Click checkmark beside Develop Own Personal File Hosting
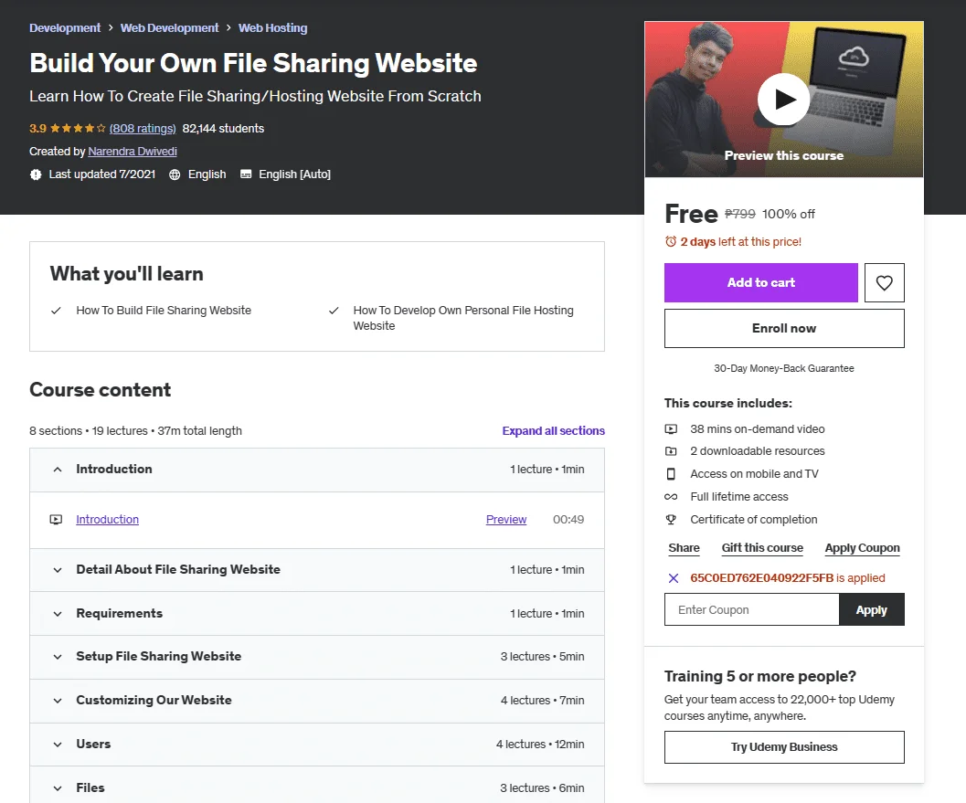The height and width of the screenshot is (803, 966). pyautogui.click(x=334, y=311)
